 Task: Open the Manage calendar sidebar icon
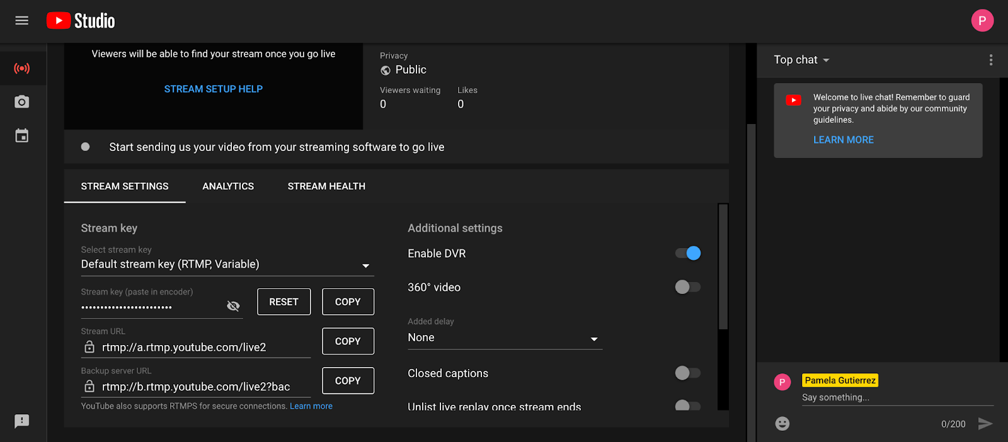22,135
